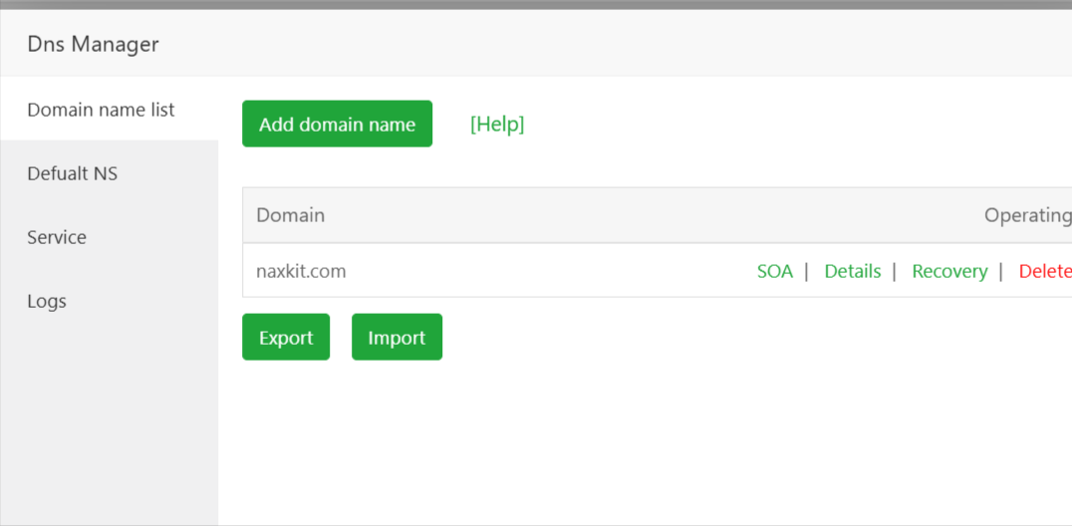Screen dimensions: 1072x526
Task: Click the Add domain name button
Action: 337,125
